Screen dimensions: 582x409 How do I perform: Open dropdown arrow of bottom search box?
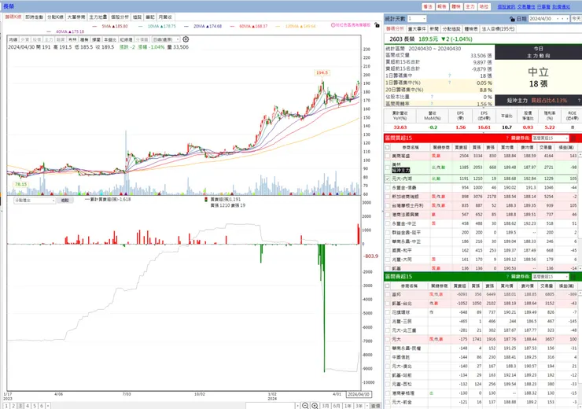pos(297,406)
